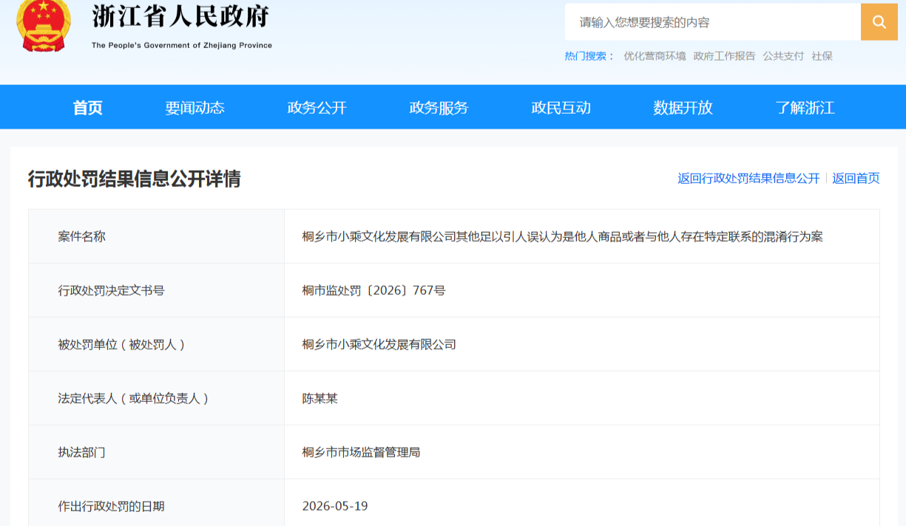Click the 执法部门 label
Image resolution: width=906 pixels, height=526 pixels.
coord(81,452)
